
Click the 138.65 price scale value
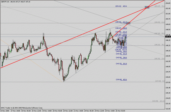pos(168,77)
